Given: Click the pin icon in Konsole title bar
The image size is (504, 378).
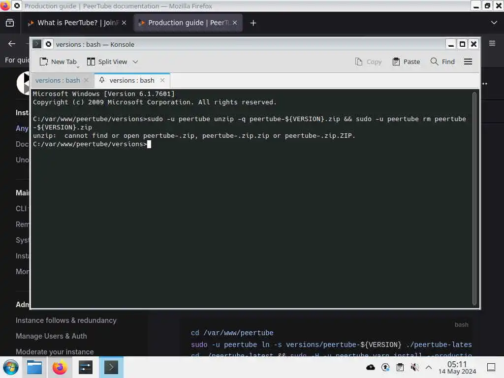Looking at the screenshot, I should tap(48, 44).
